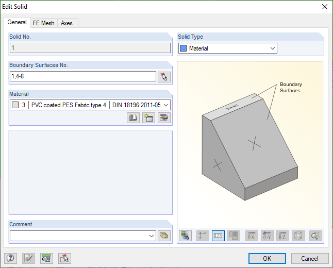This screenshot has width=333, height=268.
Task: View in -Y direction icon
Action: 267,236
